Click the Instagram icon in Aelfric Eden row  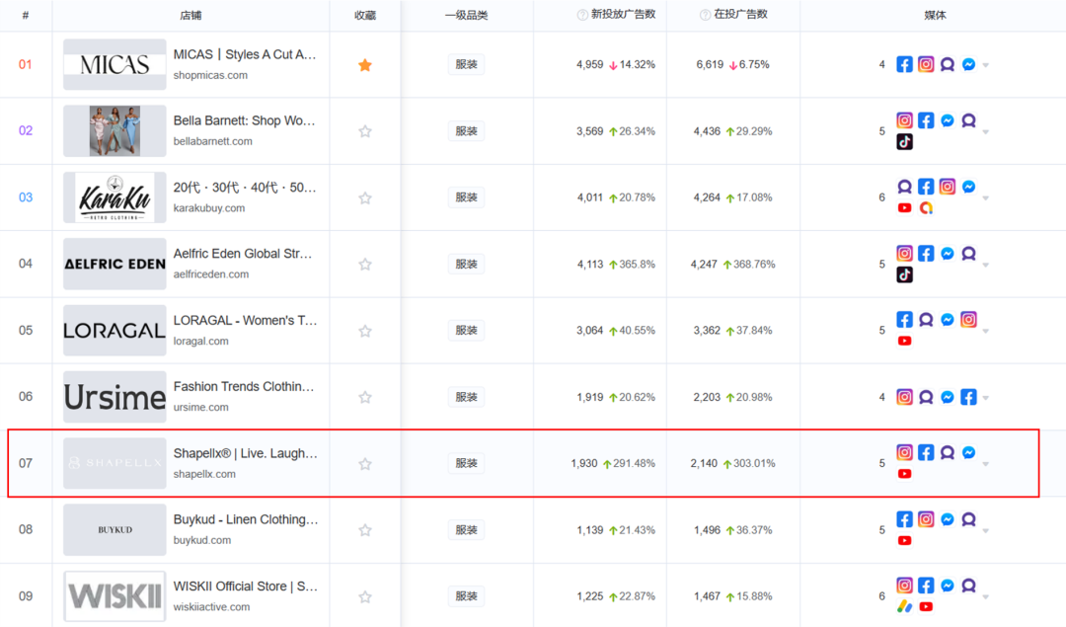(904, 254)
